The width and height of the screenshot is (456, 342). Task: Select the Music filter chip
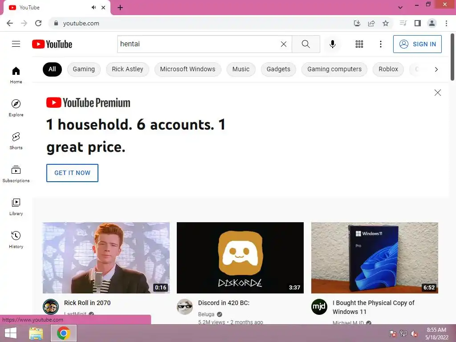pos(241,69)
